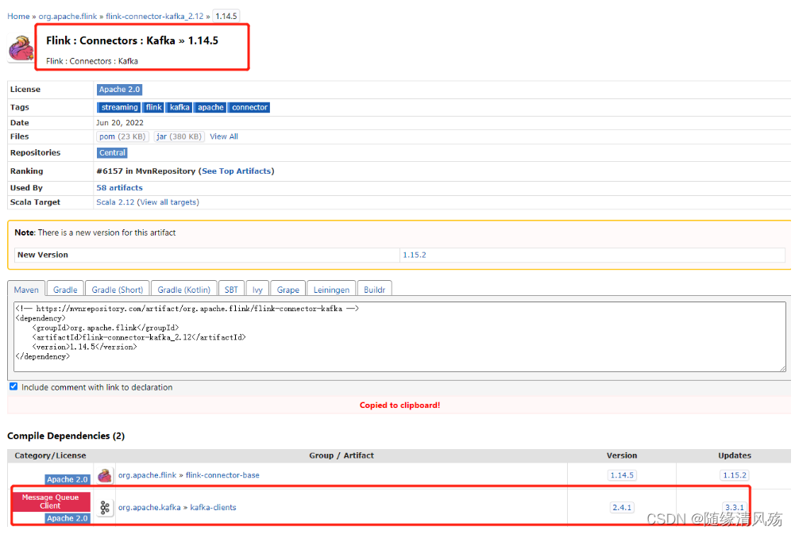Click the Flink : Connectors : Kafka » 1.14.5 title
The image size is (795, 534).
click(132, 40)
